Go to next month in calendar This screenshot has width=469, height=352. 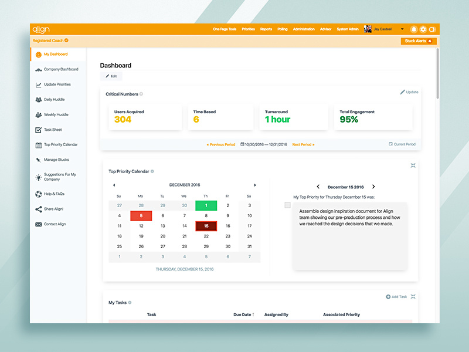point(255,185)
